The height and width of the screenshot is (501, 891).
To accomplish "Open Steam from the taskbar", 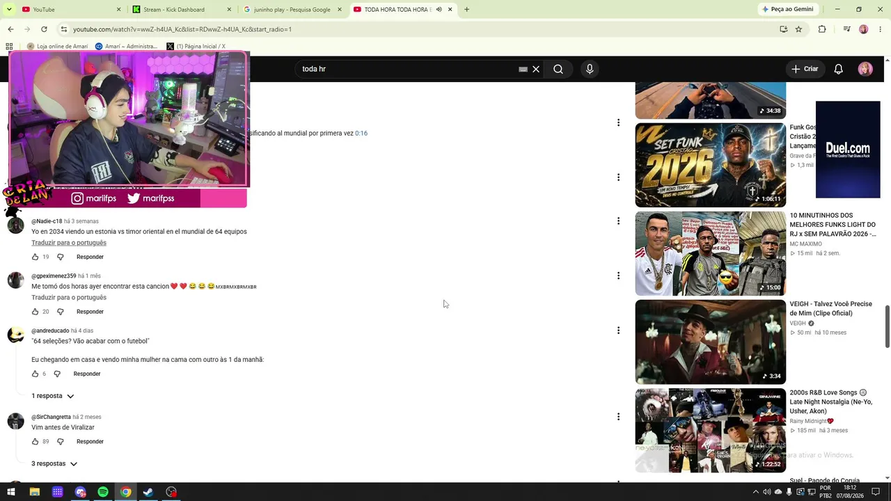I will (148, 492).
